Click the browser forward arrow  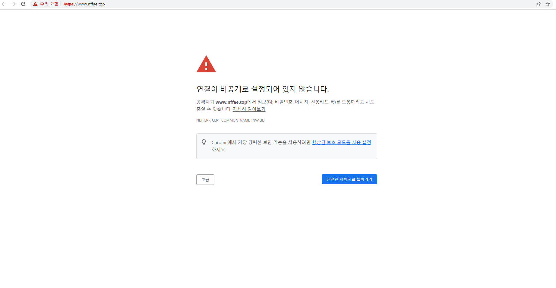[x=14, y=4]
